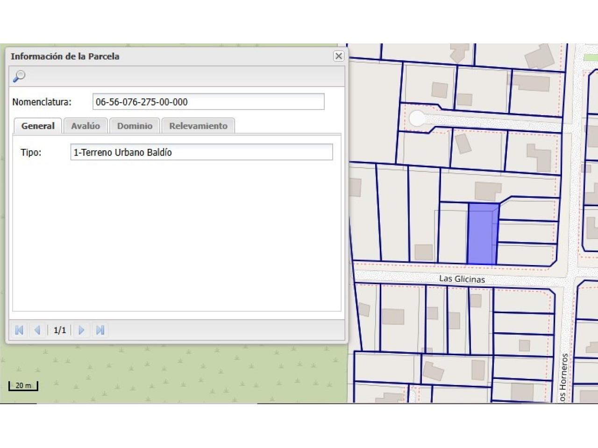598x448 pixels.
Task: Click the Las Glicinas street label
Action: pos(462,279)
